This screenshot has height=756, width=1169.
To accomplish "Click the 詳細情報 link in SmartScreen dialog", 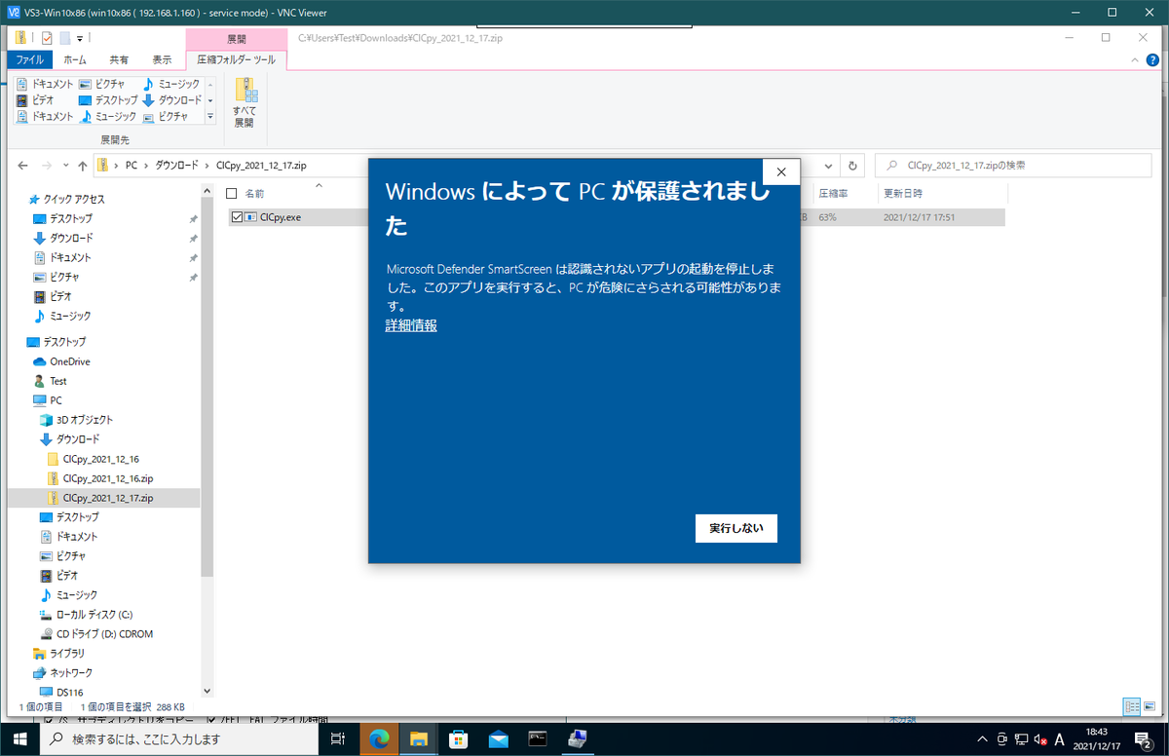I will 411,325.
